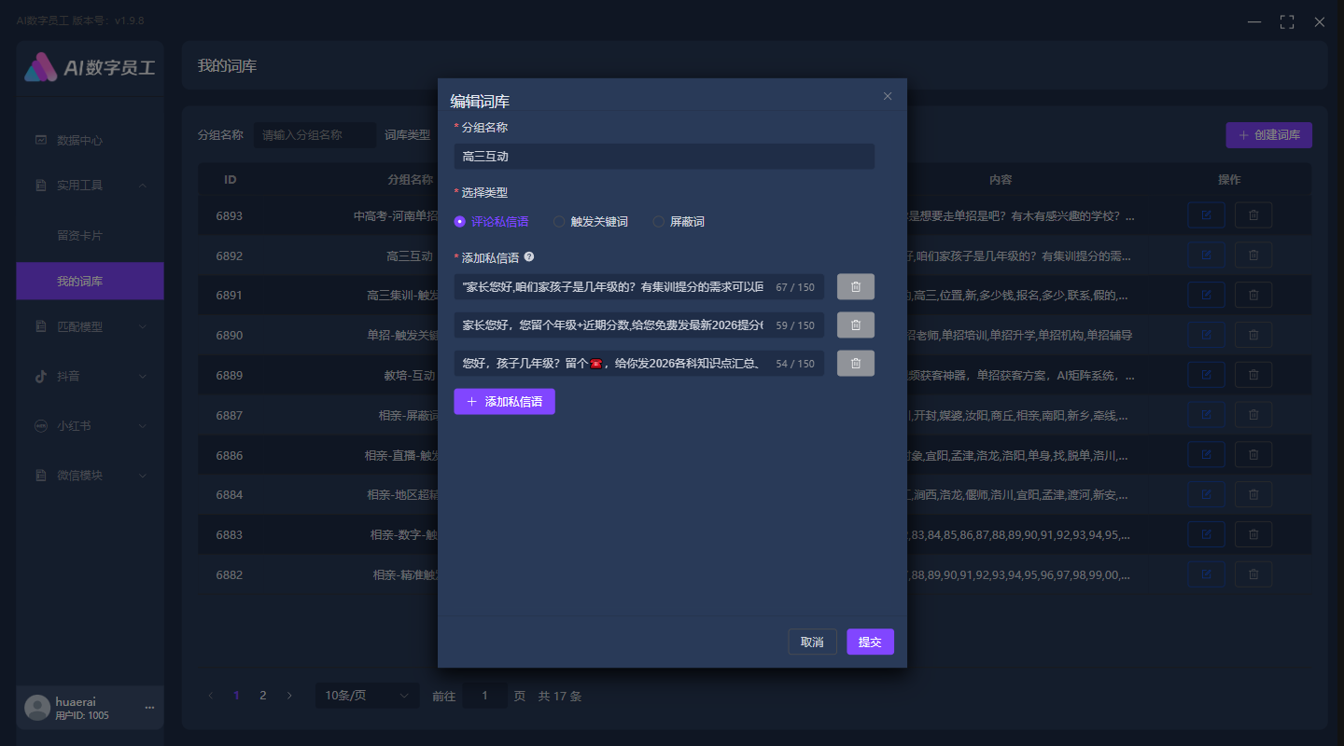Click the edit icon for row 6893

[1206, 214]
